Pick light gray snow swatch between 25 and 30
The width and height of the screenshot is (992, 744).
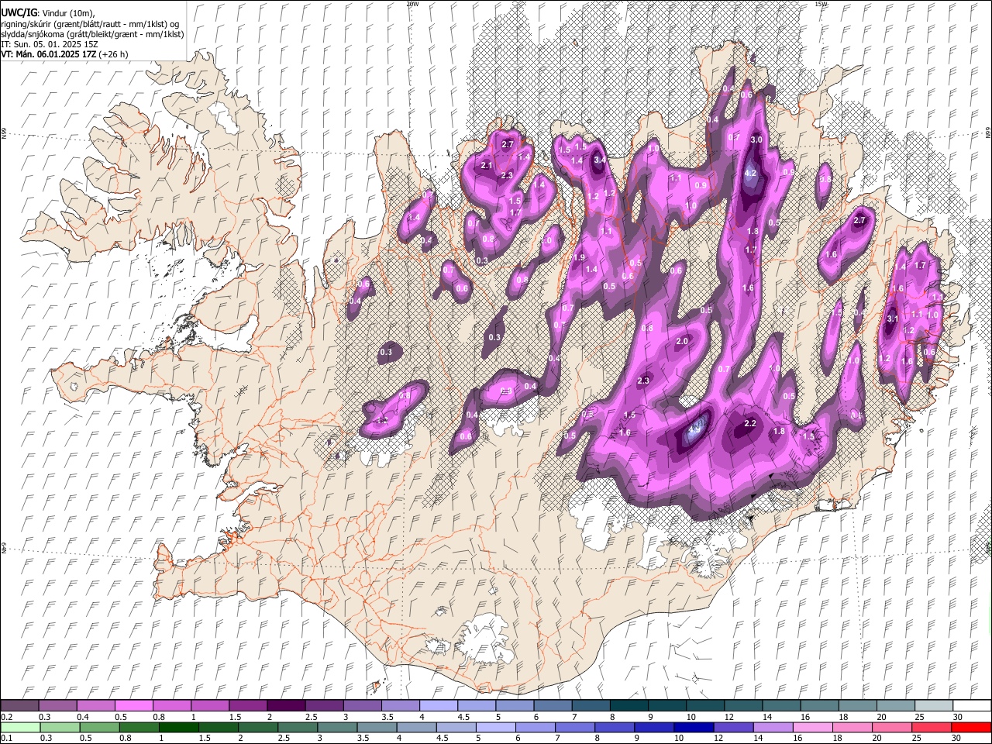(933, 705)
